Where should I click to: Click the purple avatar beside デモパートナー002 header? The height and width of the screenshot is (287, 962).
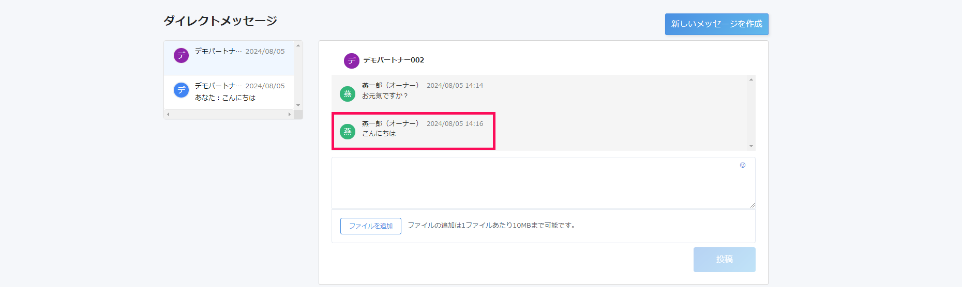tap(351, 60)
